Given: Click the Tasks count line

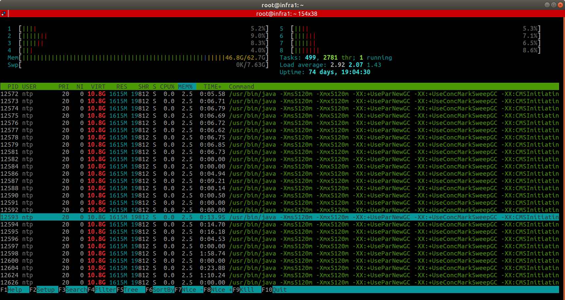Looking at the screenshot, I should 336,58.
